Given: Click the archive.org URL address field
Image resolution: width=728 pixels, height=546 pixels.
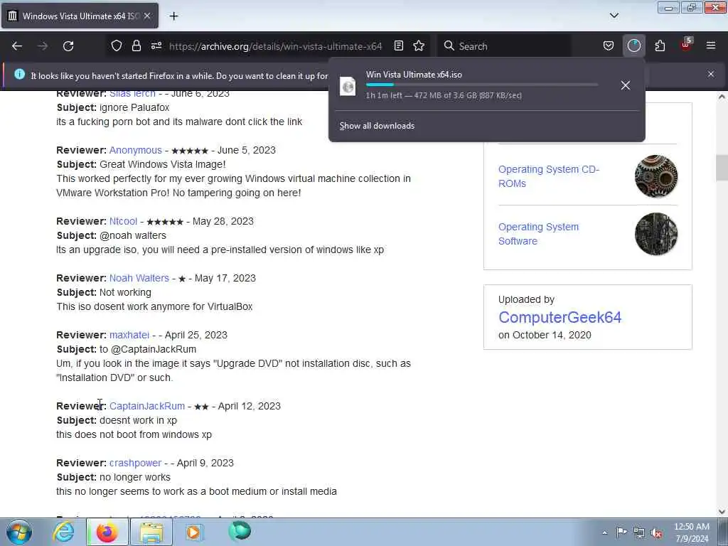Looking at the screenshot, I should [x=275, y=46].
